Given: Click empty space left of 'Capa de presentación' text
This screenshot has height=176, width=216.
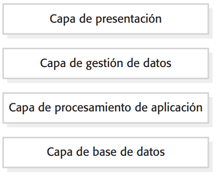Looking at the screenshot, I should [26, 19].
